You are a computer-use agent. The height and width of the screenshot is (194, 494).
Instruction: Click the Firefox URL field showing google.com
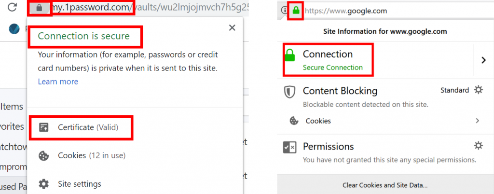pos(346,11)
